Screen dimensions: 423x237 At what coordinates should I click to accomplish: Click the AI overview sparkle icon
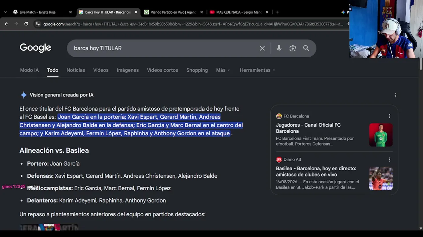point(23,95)
